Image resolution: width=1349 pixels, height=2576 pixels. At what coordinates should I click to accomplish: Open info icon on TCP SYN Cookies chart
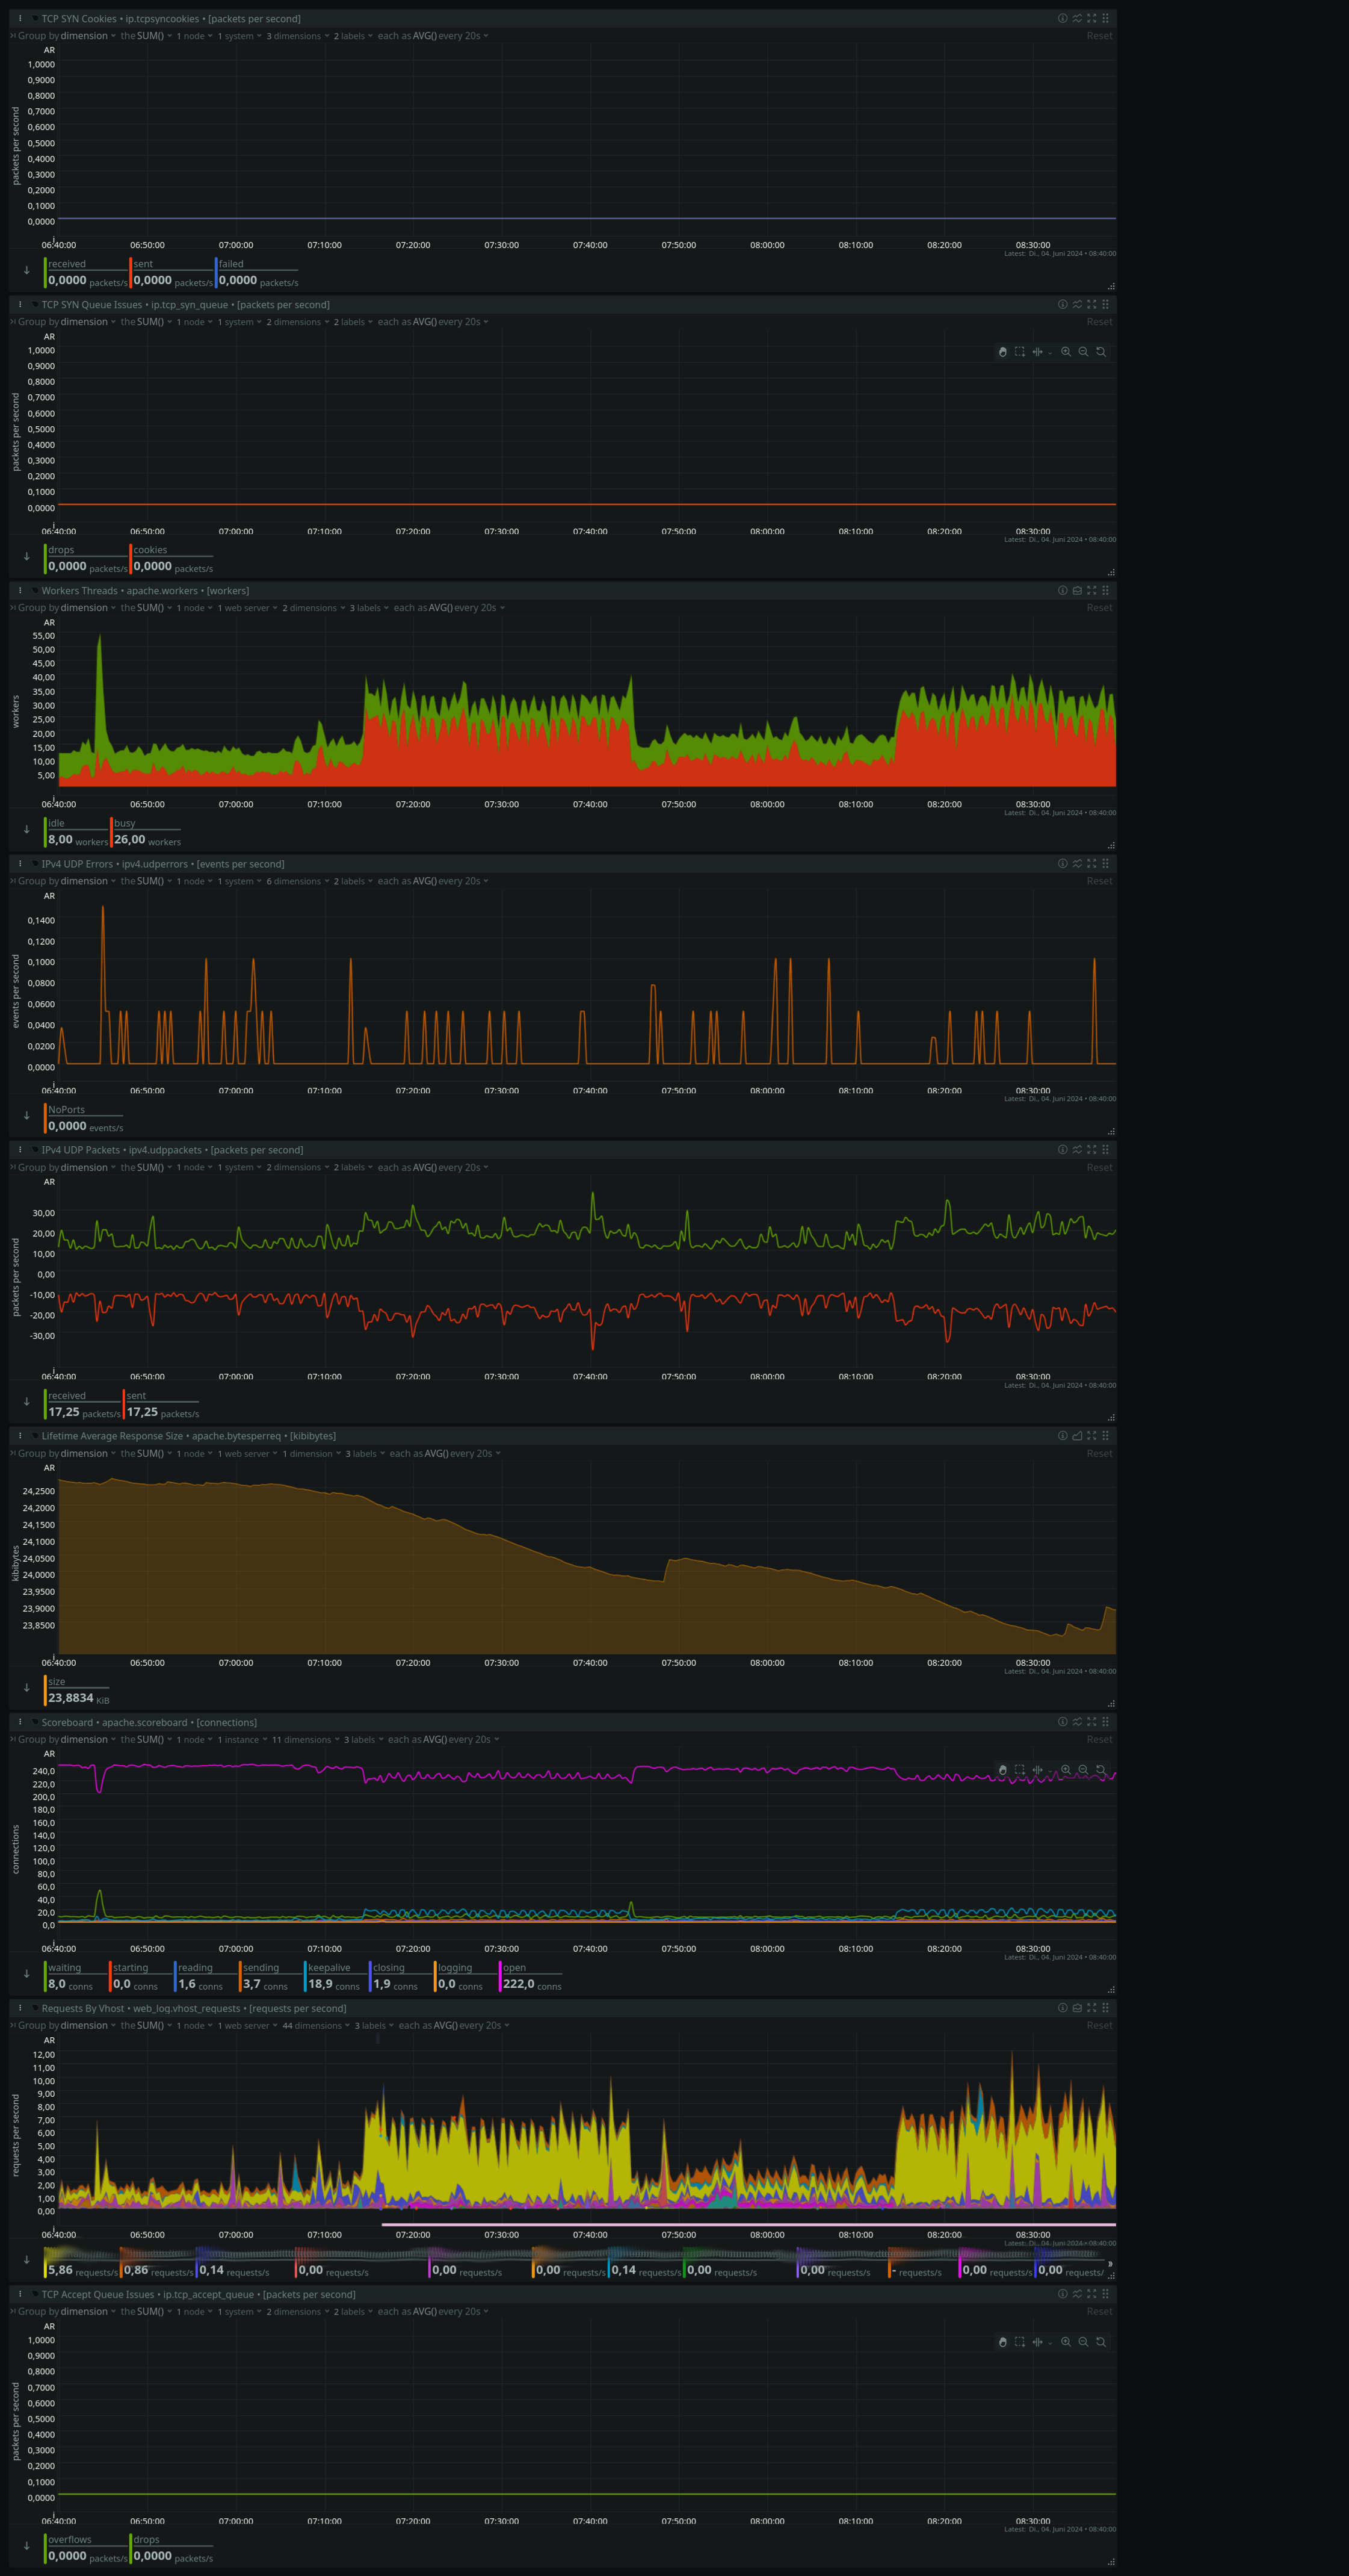[x=1062, y=18]
